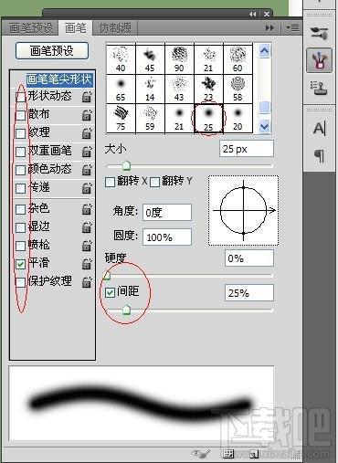Select 画笔笔尖形状 option
The width and height of the screenshot is (338, 463).
(x=59, y=79)
